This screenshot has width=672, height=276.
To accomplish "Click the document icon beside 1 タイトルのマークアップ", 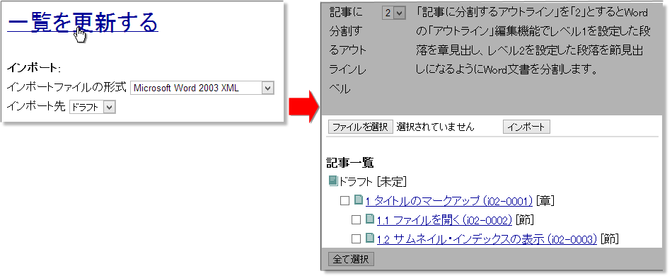I will tap(359, 200).
